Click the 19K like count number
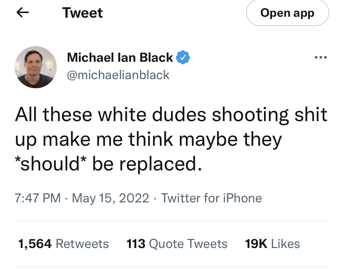Screen dimensions: 343x269 click(x=256, y=244)
